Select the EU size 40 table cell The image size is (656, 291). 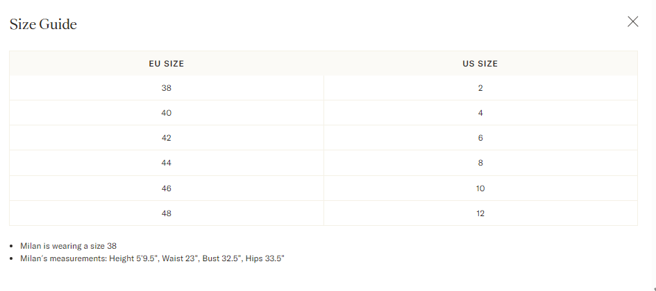pos(167,113)
